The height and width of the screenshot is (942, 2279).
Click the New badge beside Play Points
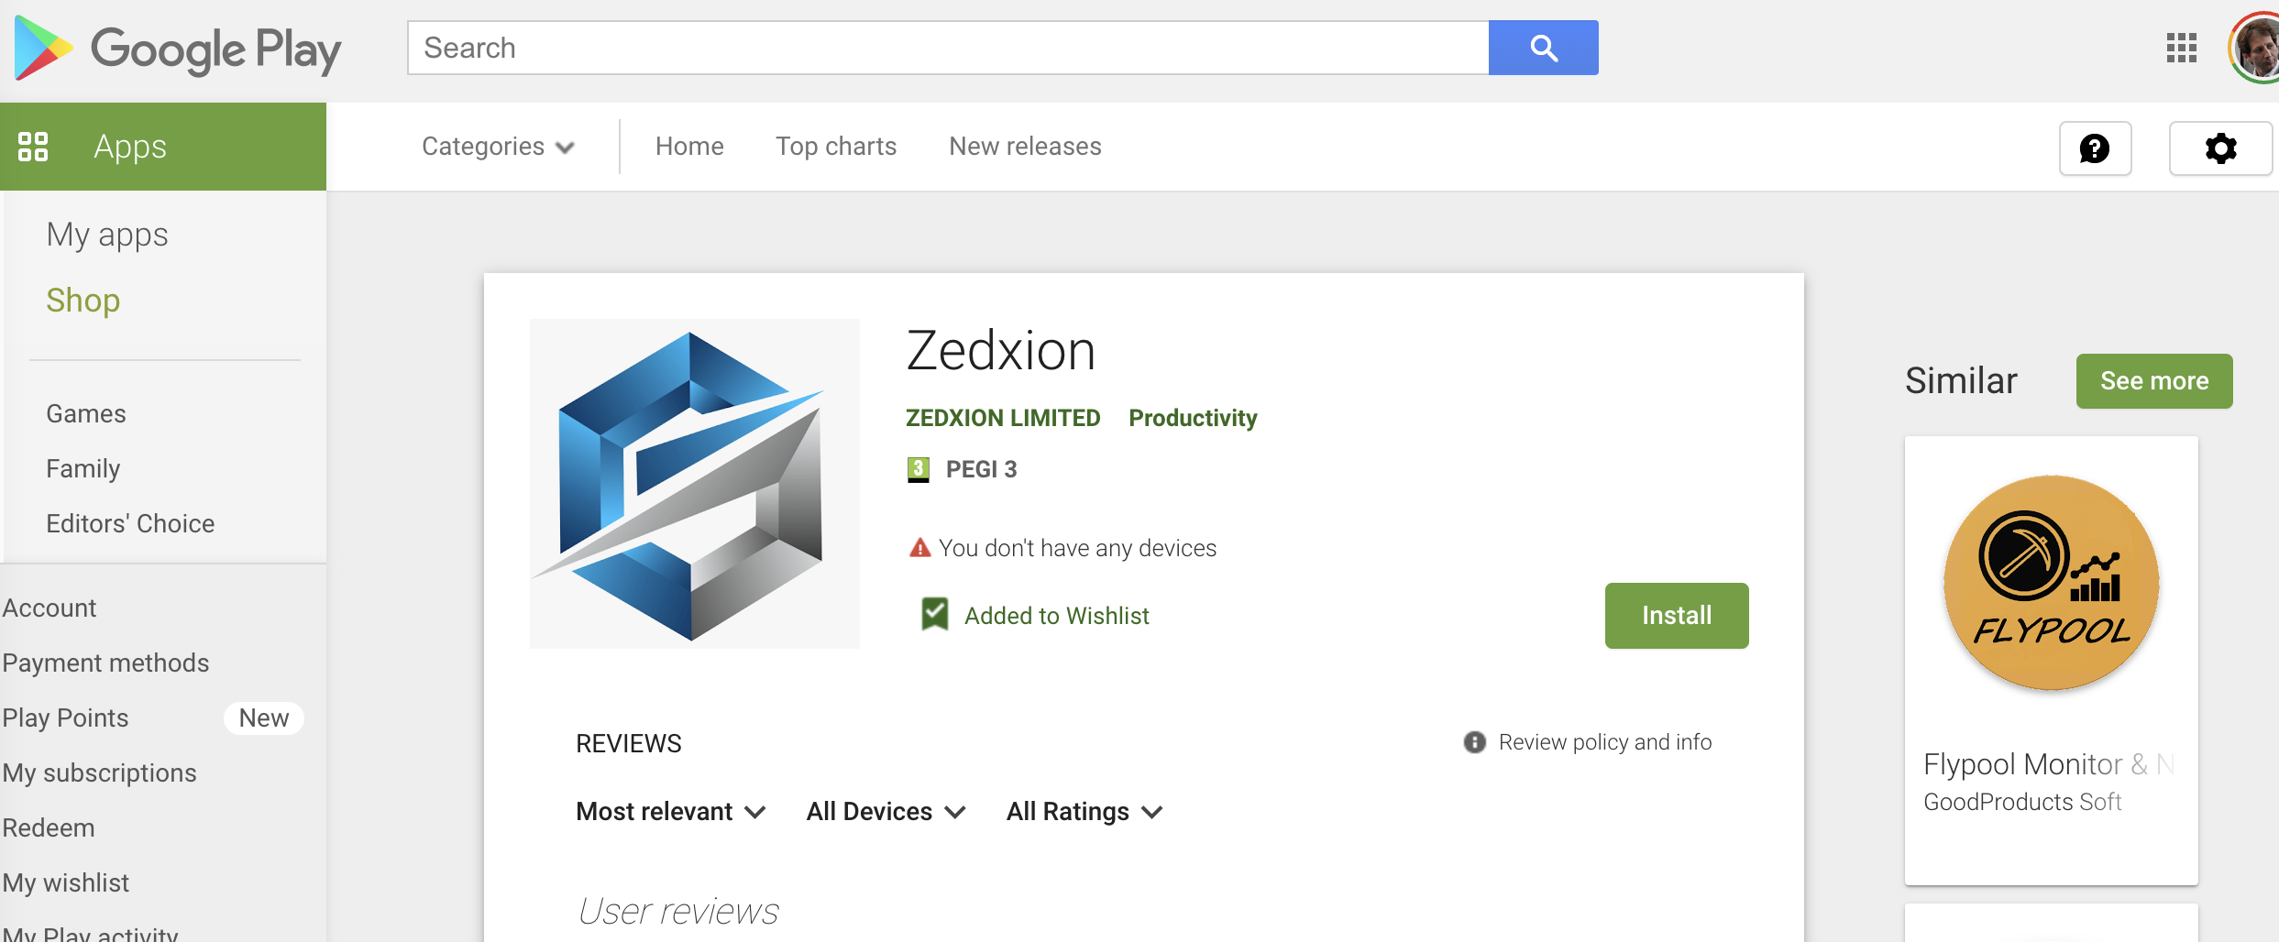264,718
